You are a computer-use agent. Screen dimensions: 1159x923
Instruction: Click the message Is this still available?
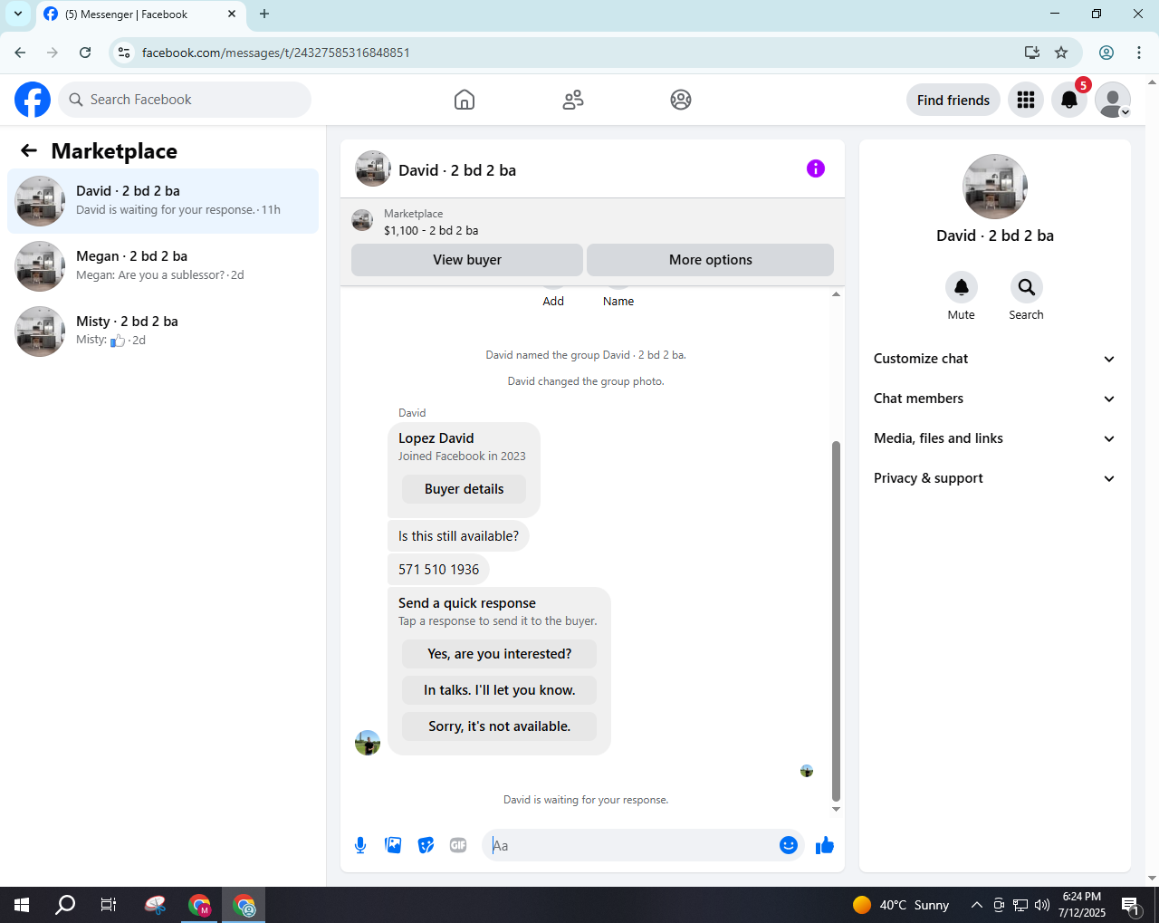pyautogui.click(x=458, y=536)
